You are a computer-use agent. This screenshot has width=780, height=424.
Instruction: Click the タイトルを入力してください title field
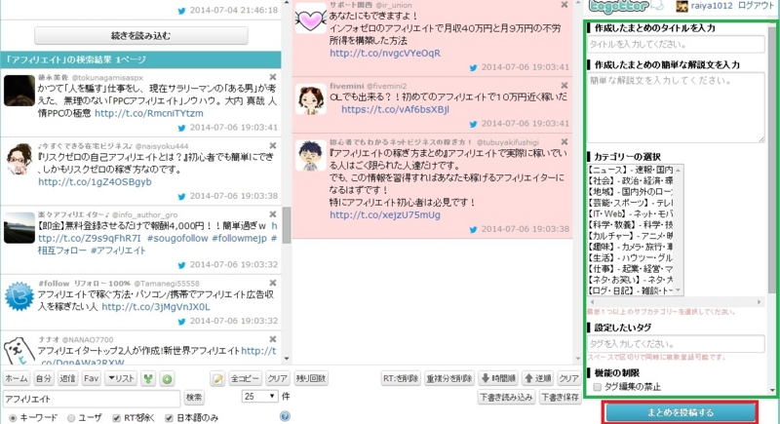click(x=676, y=44)
